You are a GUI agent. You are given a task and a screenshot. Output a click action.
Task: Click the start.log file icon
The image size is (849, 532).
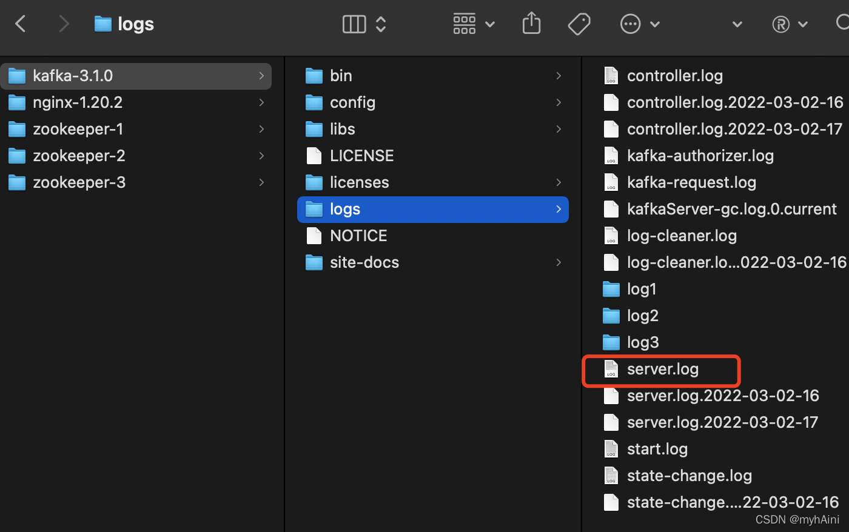click(x=611, y=449)
